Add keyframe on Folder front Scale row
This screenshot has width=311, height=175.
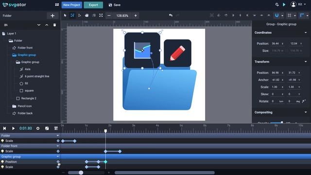pyautogui.click(x=58, y=151)
